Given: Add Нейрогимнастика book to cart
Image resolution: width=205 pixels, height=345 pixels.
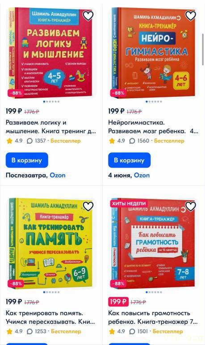Looking at the screenshot, I should click(x=129, y=160).
